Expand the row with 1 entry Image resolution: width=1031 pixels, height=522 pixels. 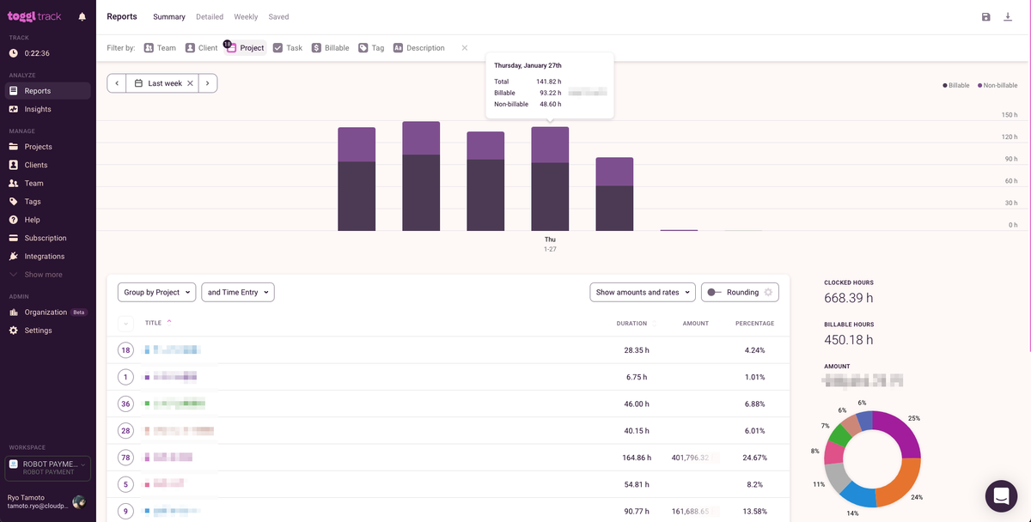point(126,377)
